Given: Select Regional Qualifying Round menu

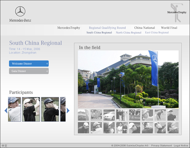Looking at the screenshot, I should coord(107,28).
